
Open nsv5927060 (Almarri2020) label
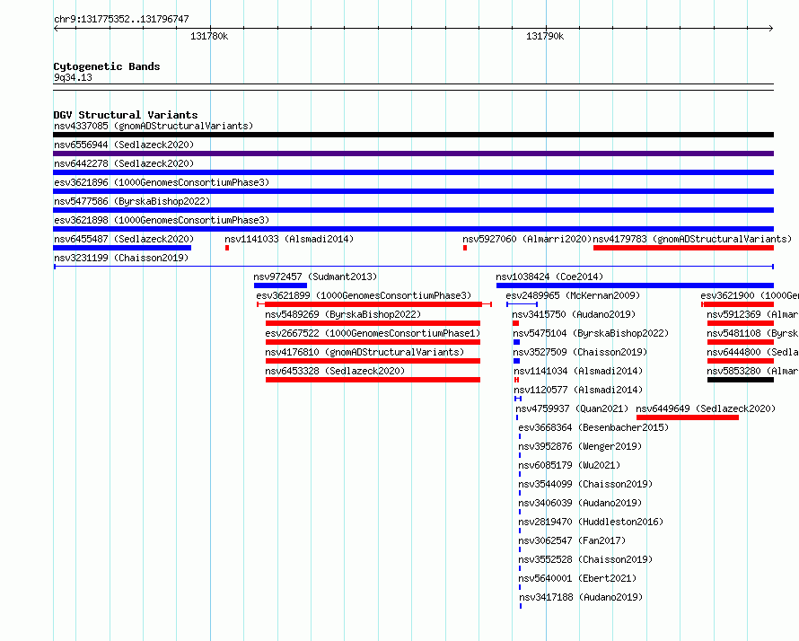(527, 239)
